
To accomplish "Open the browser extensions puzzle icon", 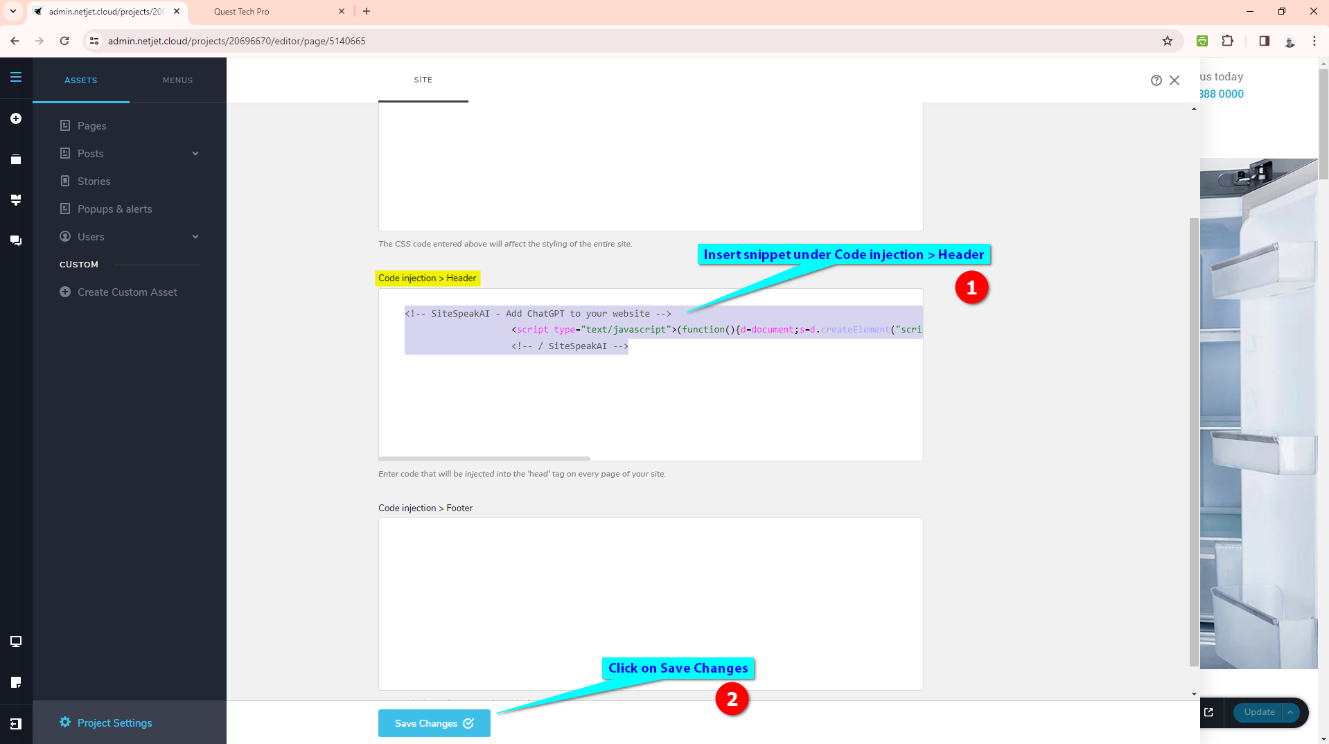I will (x=1227, y=41).
